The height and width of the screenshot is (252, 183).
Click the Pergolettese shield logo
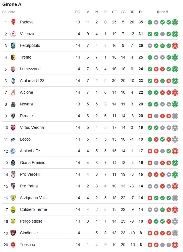pos(13,221)
